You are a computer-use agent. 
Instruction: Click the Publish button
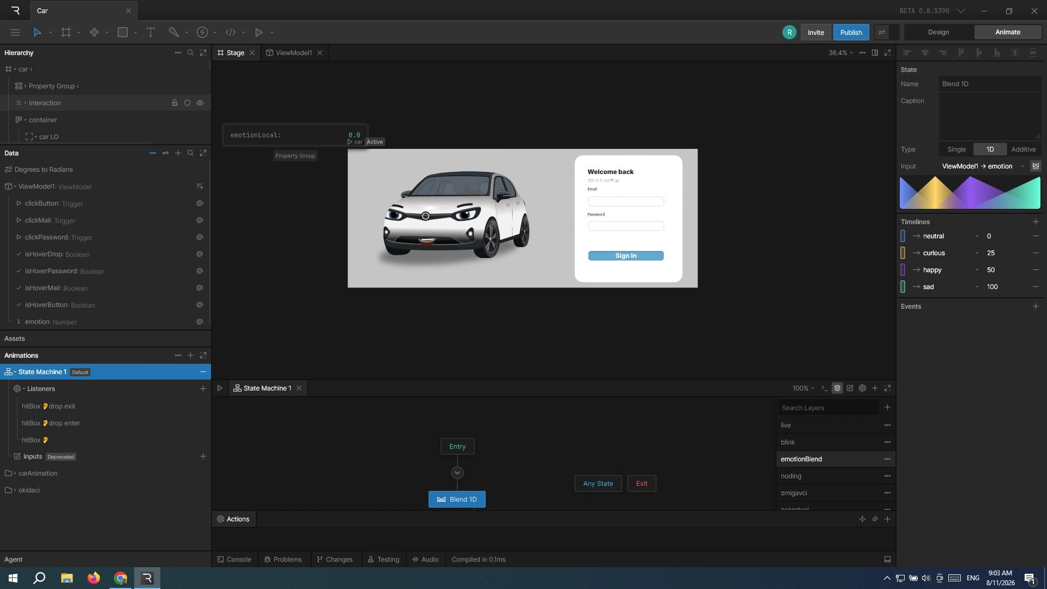(851, 32)
